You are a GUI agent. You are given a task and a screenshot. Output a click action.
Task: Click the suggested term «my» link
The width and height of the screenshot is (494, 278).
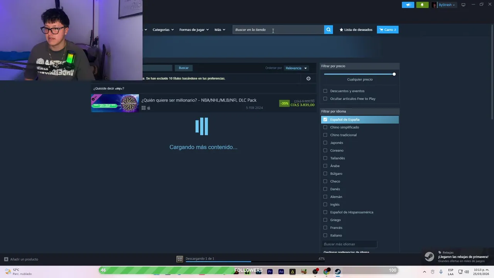point(119,88)
